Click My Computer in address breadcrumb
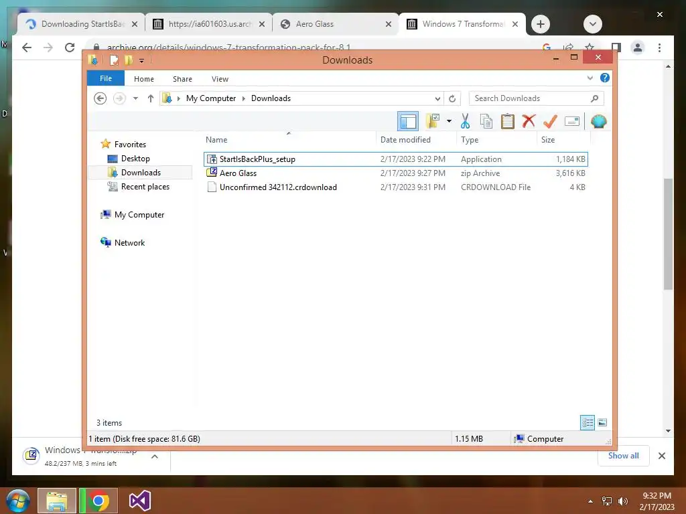 point(211,98)
